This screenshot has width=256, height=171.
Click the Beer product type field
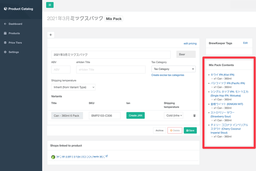186,54
